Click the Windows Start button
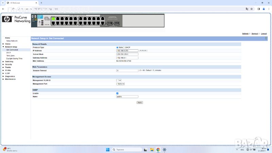This screenshot has width=272, height=153. pos(108,150)
